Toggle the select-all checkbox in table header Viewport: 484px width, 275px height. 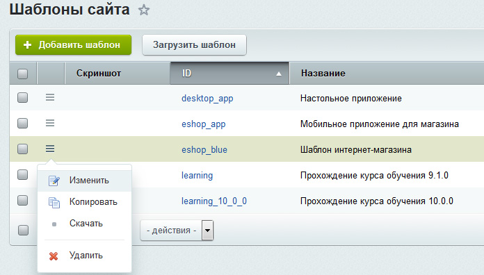[22, 74]
